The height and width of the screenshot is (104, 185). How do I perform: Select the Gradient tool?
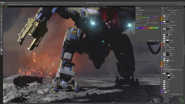(x=2, y=30)
